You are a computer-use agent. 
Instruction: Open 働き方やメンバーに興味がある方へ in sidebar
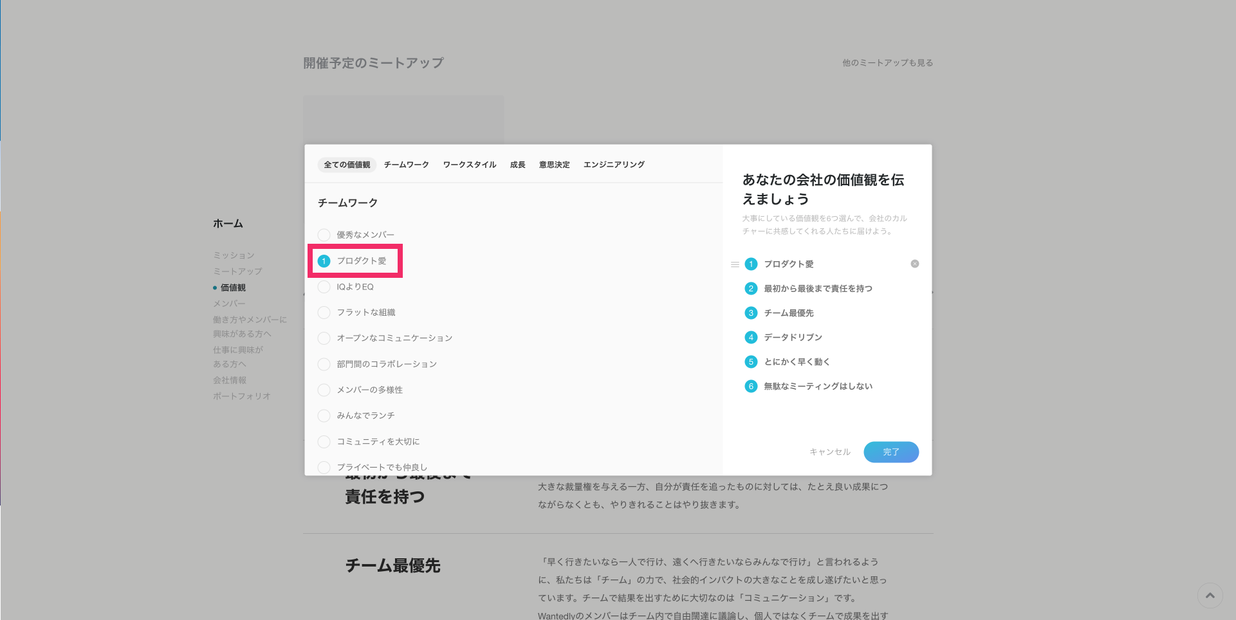pos(250,327)
